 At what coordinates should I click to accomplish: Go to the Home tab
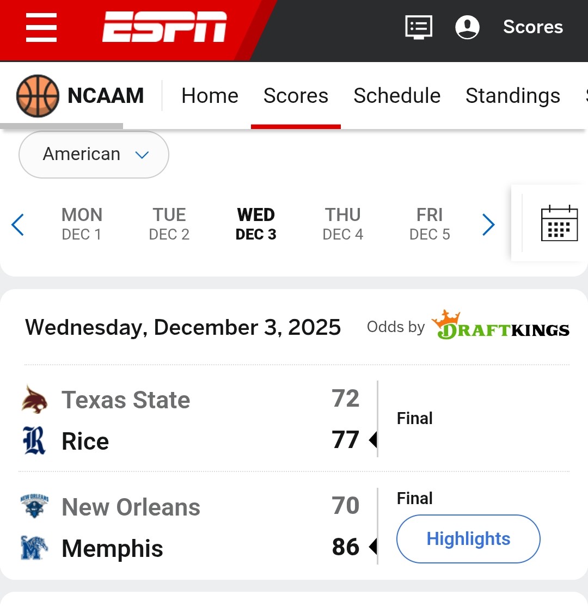pyautogui.click(x=210, y=96)
